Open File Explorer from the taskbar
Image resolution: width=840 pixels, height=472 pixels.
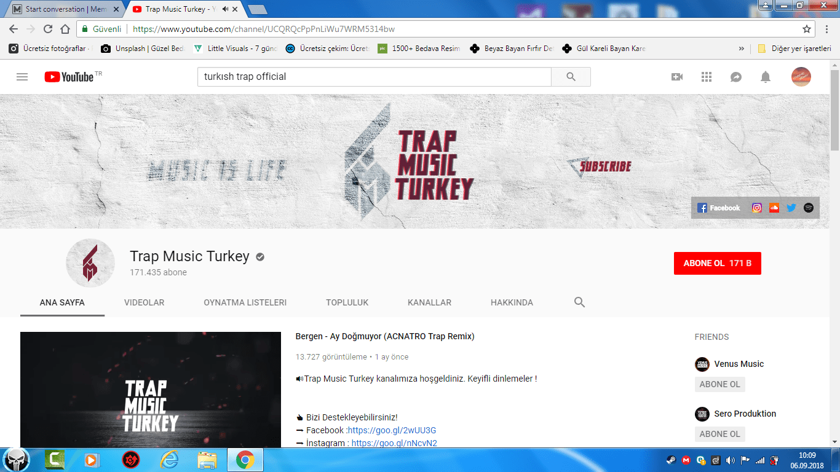point(207,460)
